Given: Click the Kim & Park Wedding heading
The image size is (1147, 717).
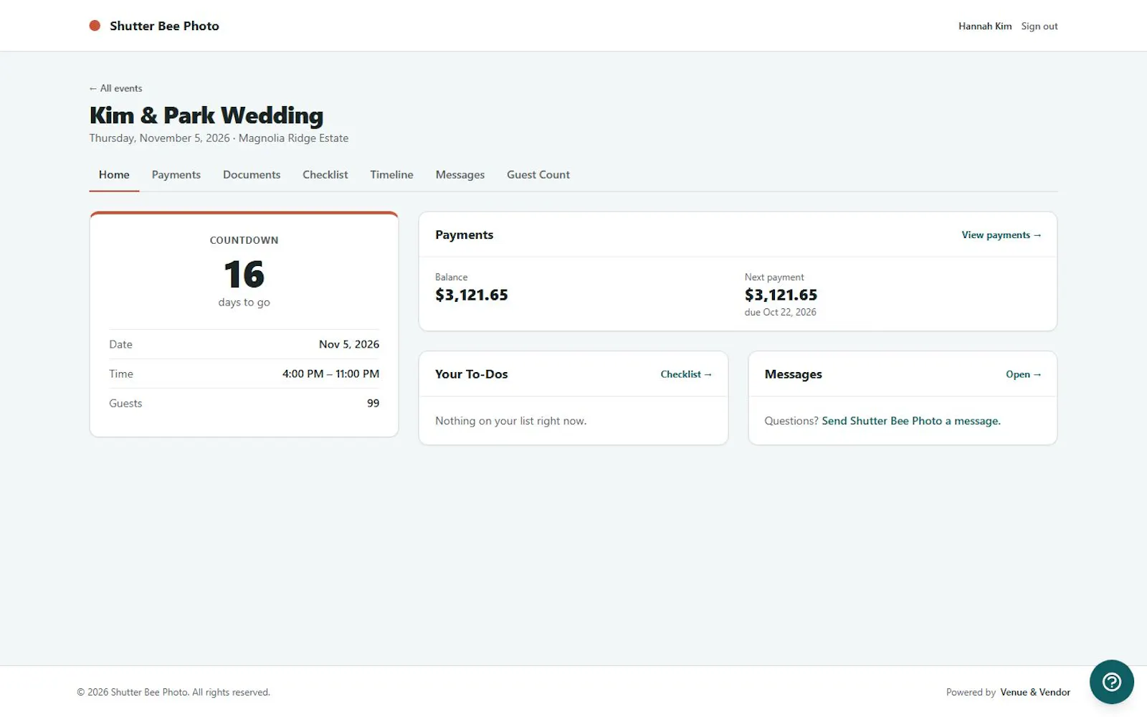Looking at the screenshot, I should point(206,115).
